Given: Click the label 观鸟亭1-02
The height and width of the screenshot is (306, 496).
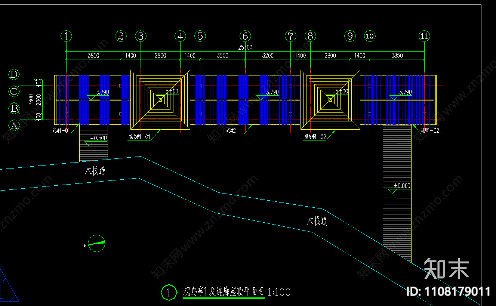Looking at the screenshot, I should pos(315,137).
